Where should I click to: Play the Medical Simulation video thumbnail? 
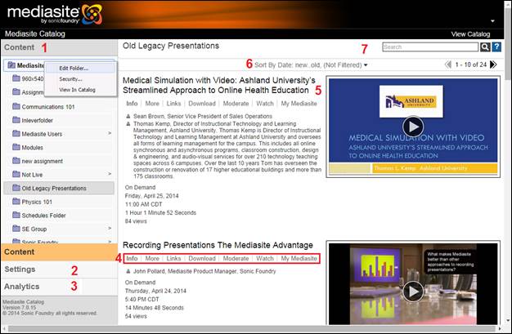pos(413,127)
